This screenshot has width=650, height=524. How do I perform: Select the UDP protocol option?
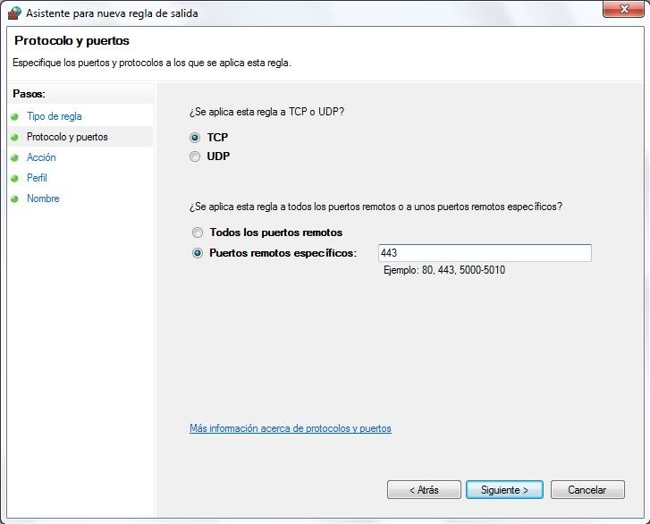click(195, 156)
